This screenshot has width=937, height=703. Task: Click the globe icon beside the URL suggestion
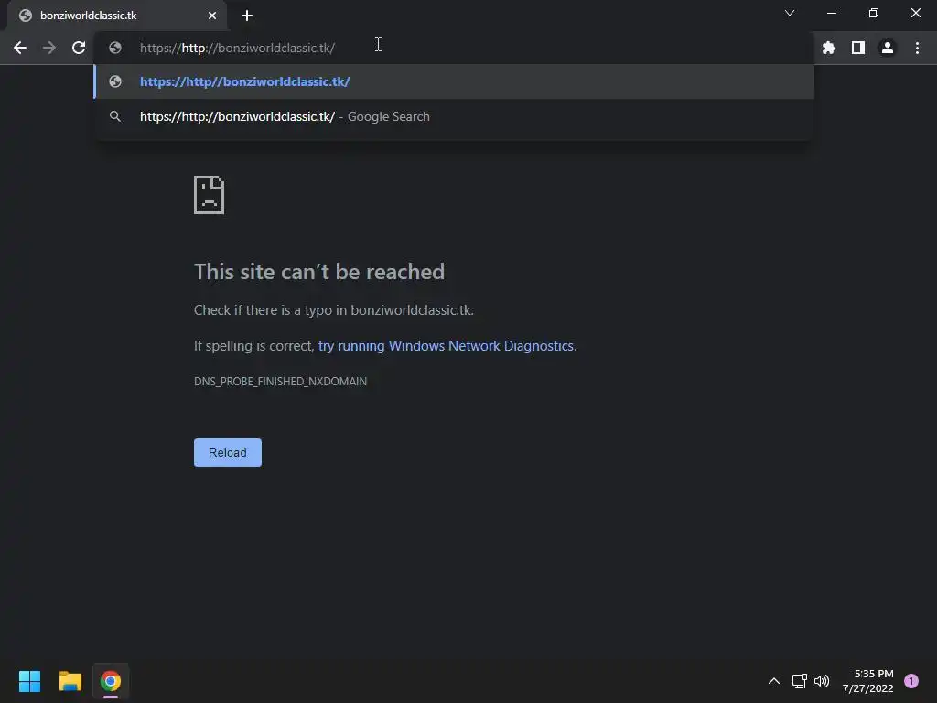coord(115,81)
